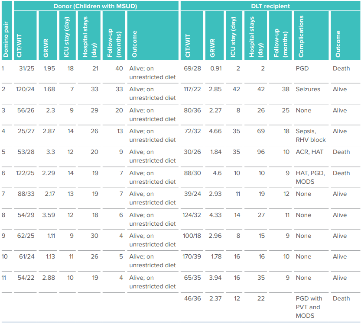Click the CIT/WIT value "170/39"
Viewport: 361px width, 323px height.
[x=192, y=256]
